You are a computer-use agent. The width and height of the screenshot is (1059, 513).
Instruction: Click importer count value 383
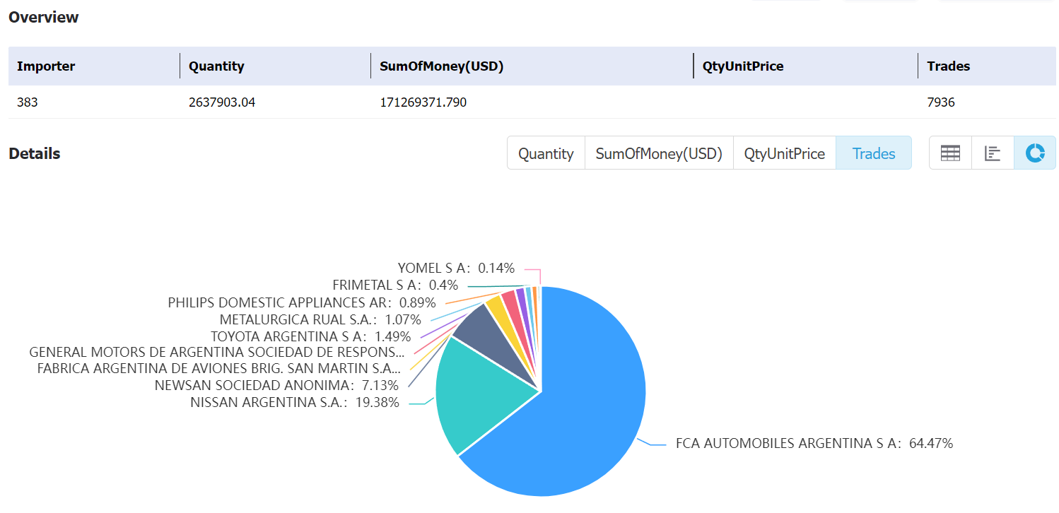tap(28, 102)
